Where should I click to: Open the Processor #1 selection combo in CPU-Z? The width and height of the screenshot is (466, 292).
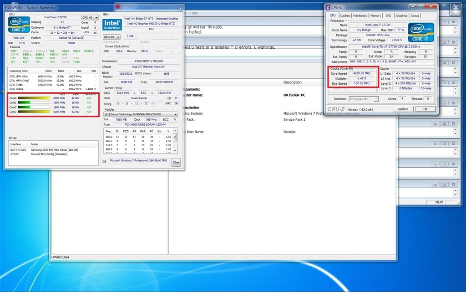364,99
